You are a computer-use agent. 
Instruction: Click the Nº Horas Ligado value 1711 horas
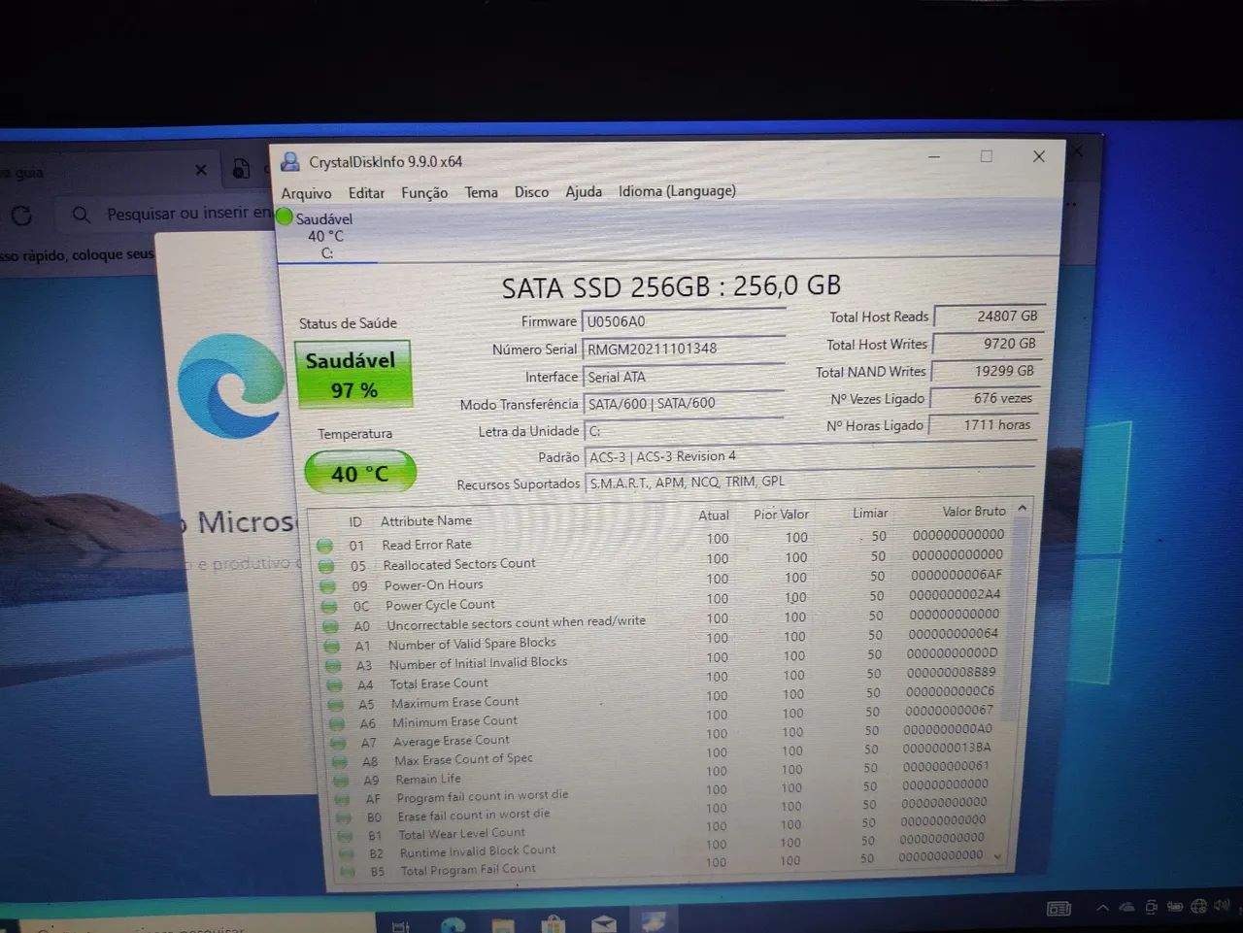tap(983, 425)
